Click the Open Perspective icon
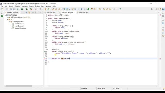The image size is (165, 93). coord(156,9)
